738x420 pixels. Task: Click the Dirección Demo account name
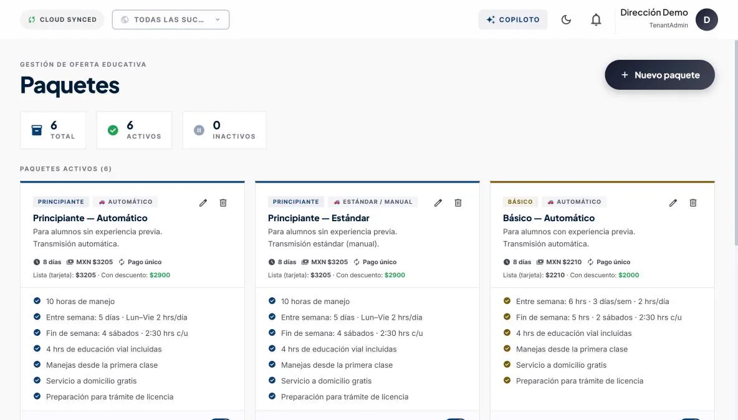(x=654, y=12)
